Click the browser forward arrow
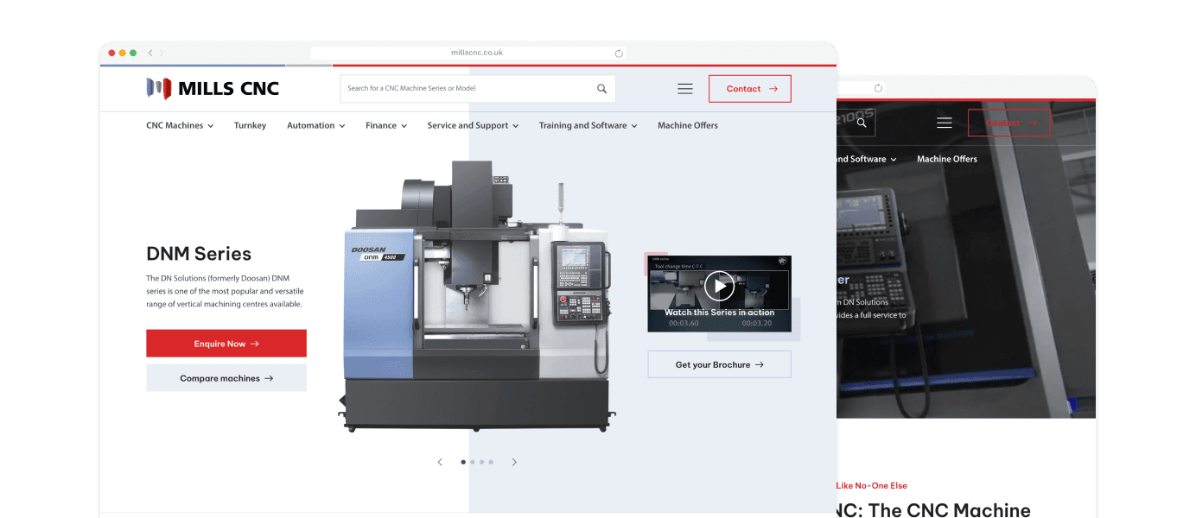This screenshot has height=518, width=1196. click(x=163, y=53)
